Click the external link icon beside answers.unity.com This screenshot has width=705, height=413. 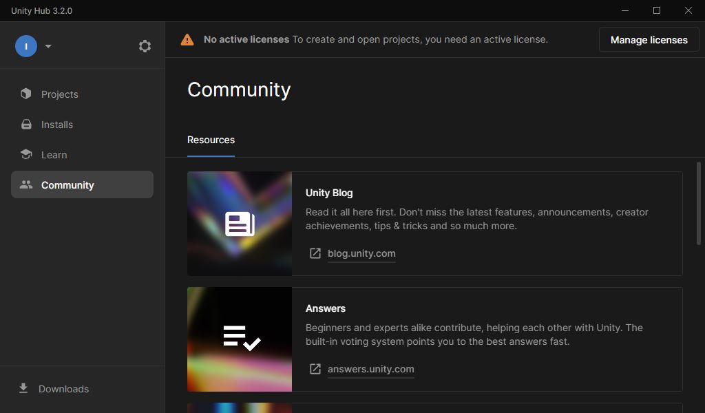pos(315,369)
